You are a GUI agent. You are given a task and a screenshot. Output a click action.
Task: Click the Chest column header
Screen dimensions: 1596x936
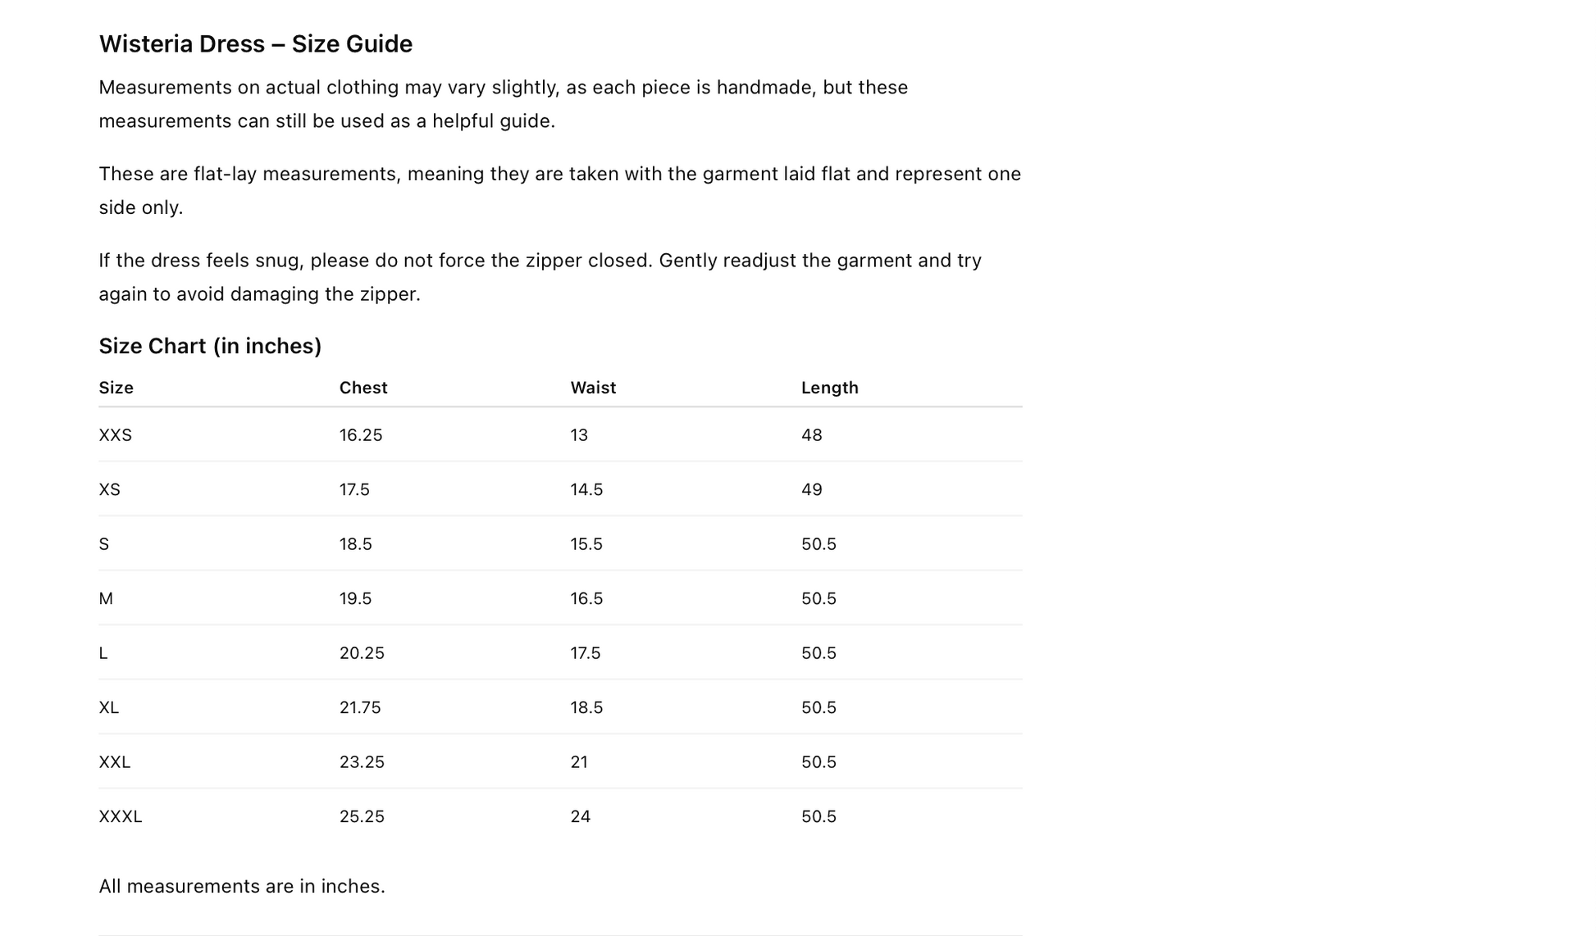tap(363, 388)
